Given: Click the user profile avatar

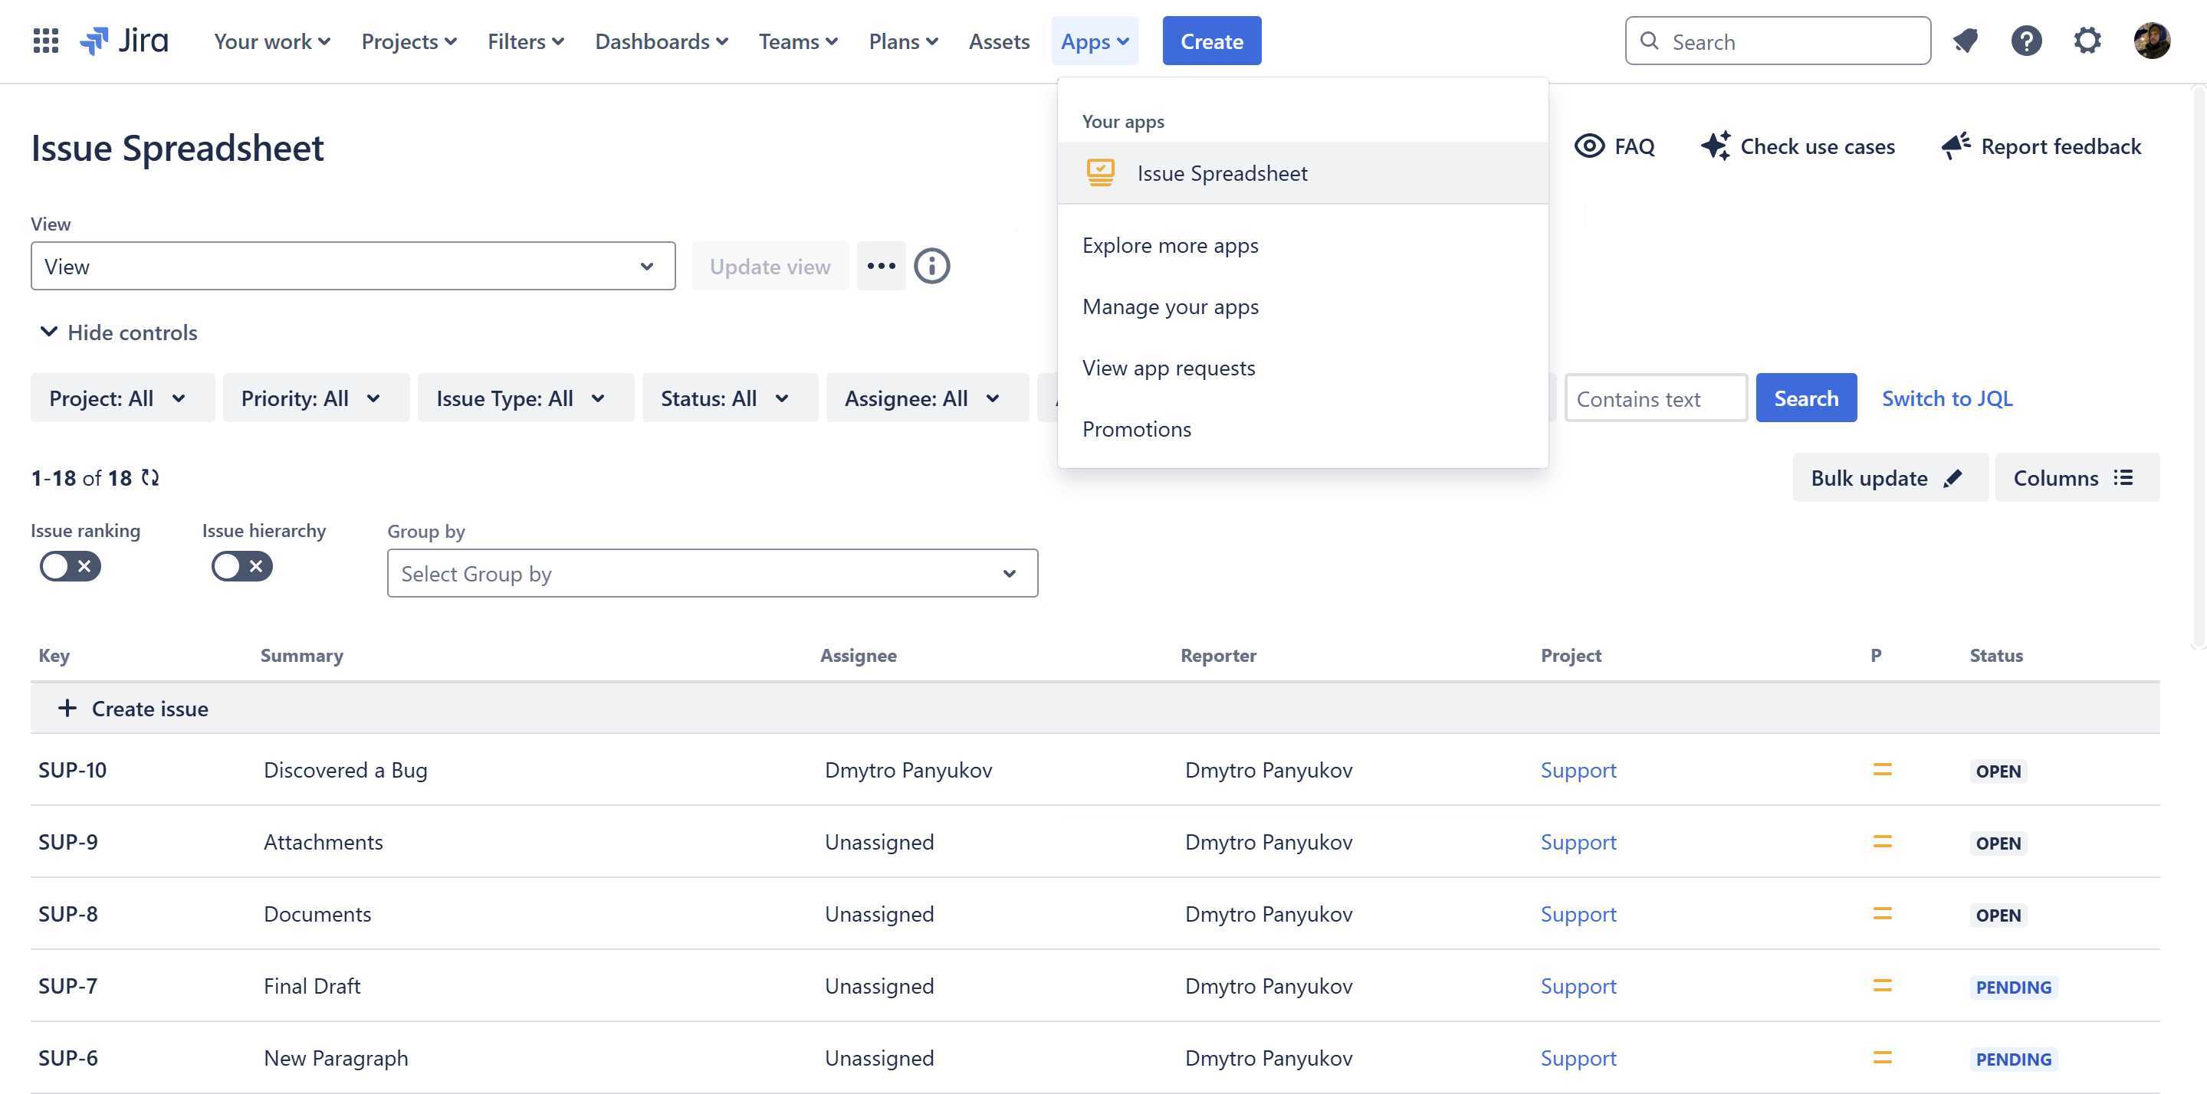Looking at the screenshot, I should coord(2151,41).
